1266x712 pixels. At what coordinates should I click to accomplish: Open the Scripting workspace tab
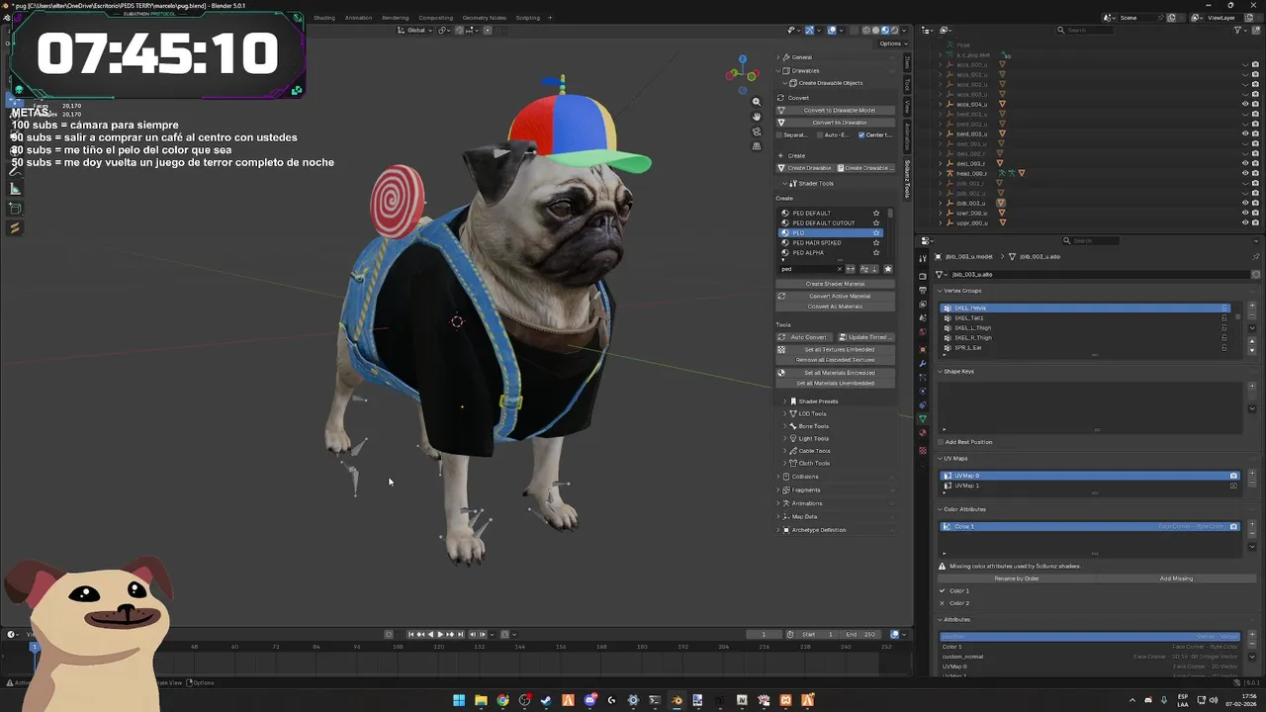coord(528,18)
